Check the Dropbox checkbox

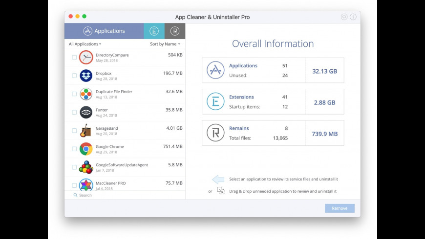click(x=74, y=76)
